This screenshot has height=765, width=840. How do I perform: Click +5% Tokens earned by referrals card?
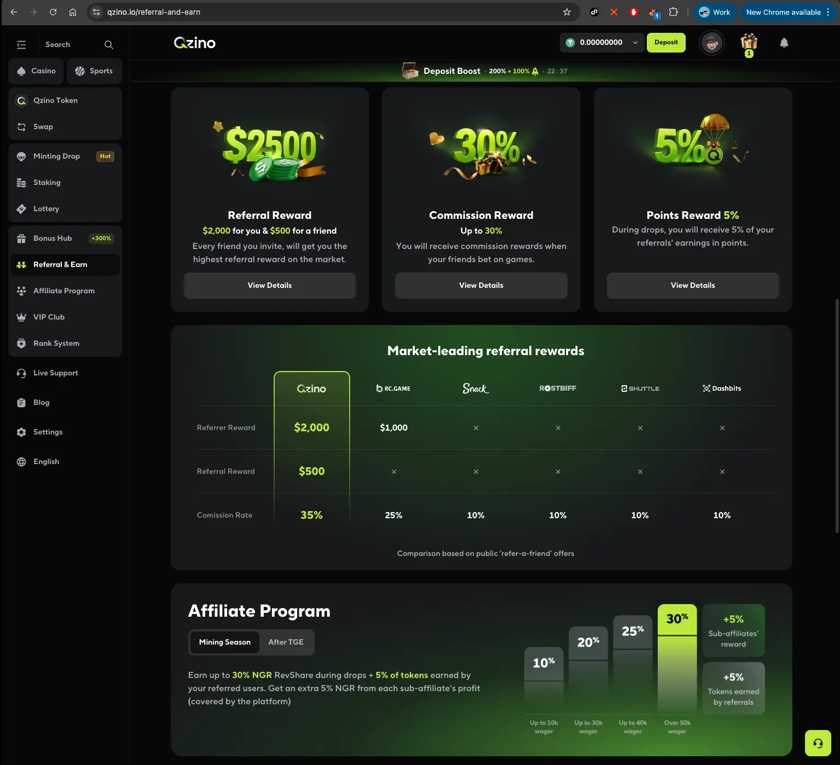(x=733, y=688)
